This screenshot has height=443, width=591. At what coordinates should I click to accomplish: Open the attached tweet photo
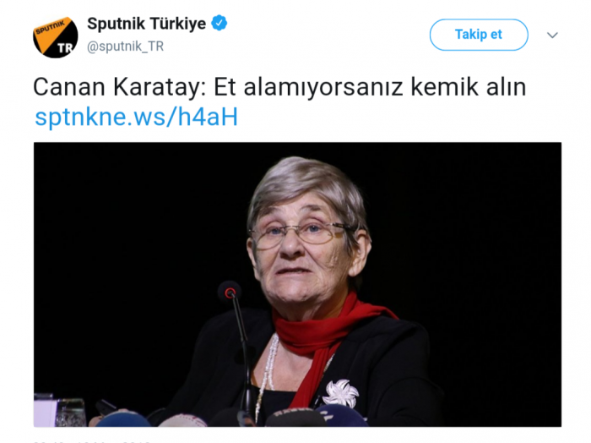pos(297,285)
